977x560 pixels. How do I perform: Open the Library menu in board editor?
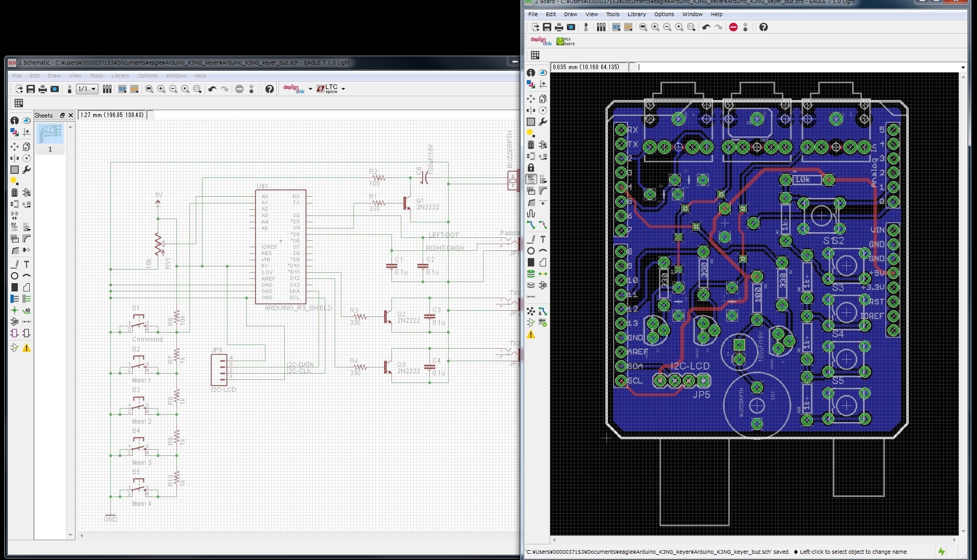pyautogui.click(x=636, y=14)
